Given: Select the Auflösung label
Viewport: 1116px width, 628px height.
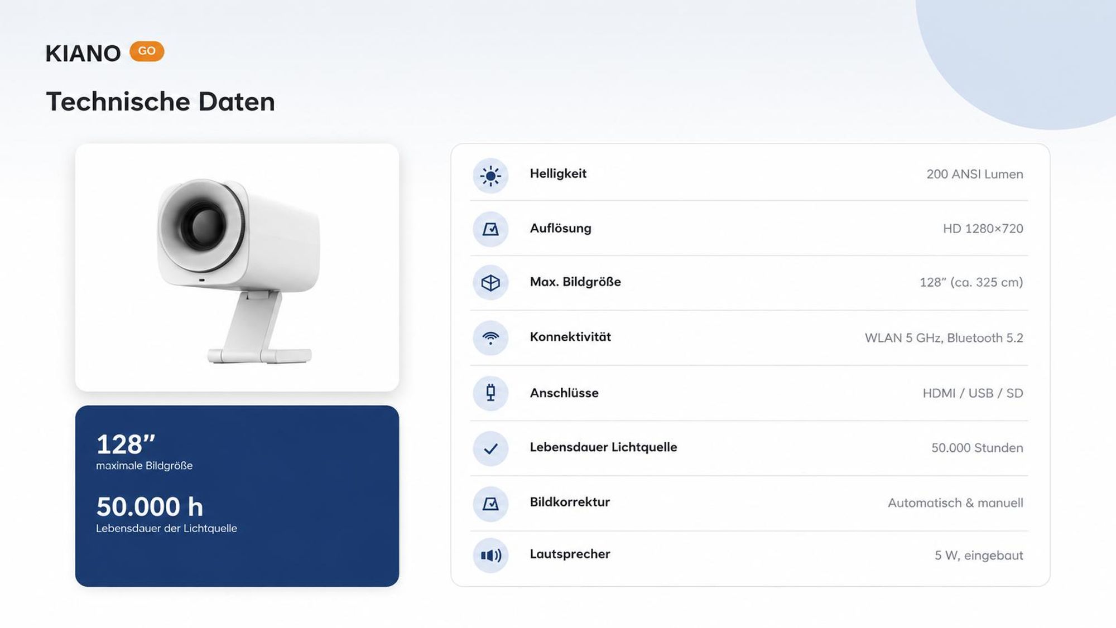Looking at the screenshot, I should click(x=560, y=228).
